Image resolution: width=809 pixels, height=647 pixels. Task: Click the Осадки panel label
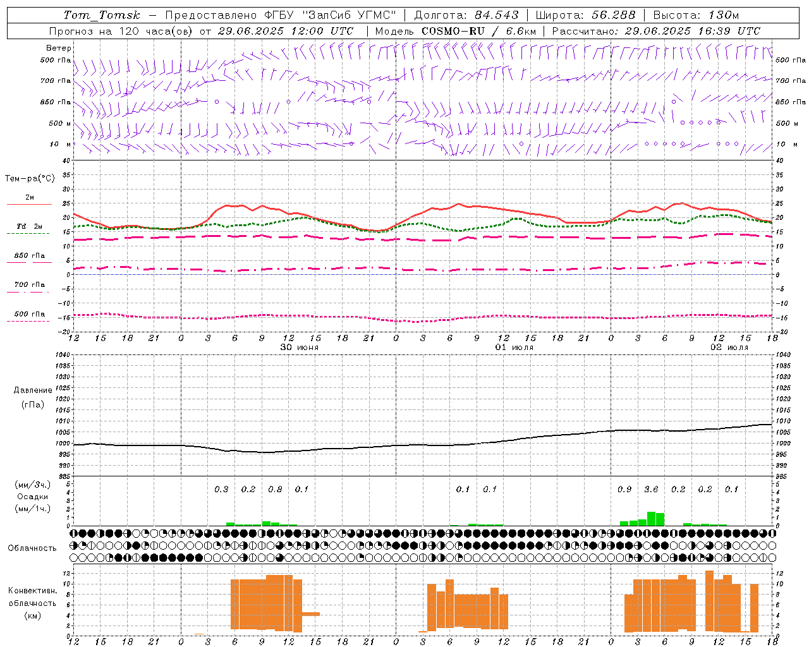point(32,497)
